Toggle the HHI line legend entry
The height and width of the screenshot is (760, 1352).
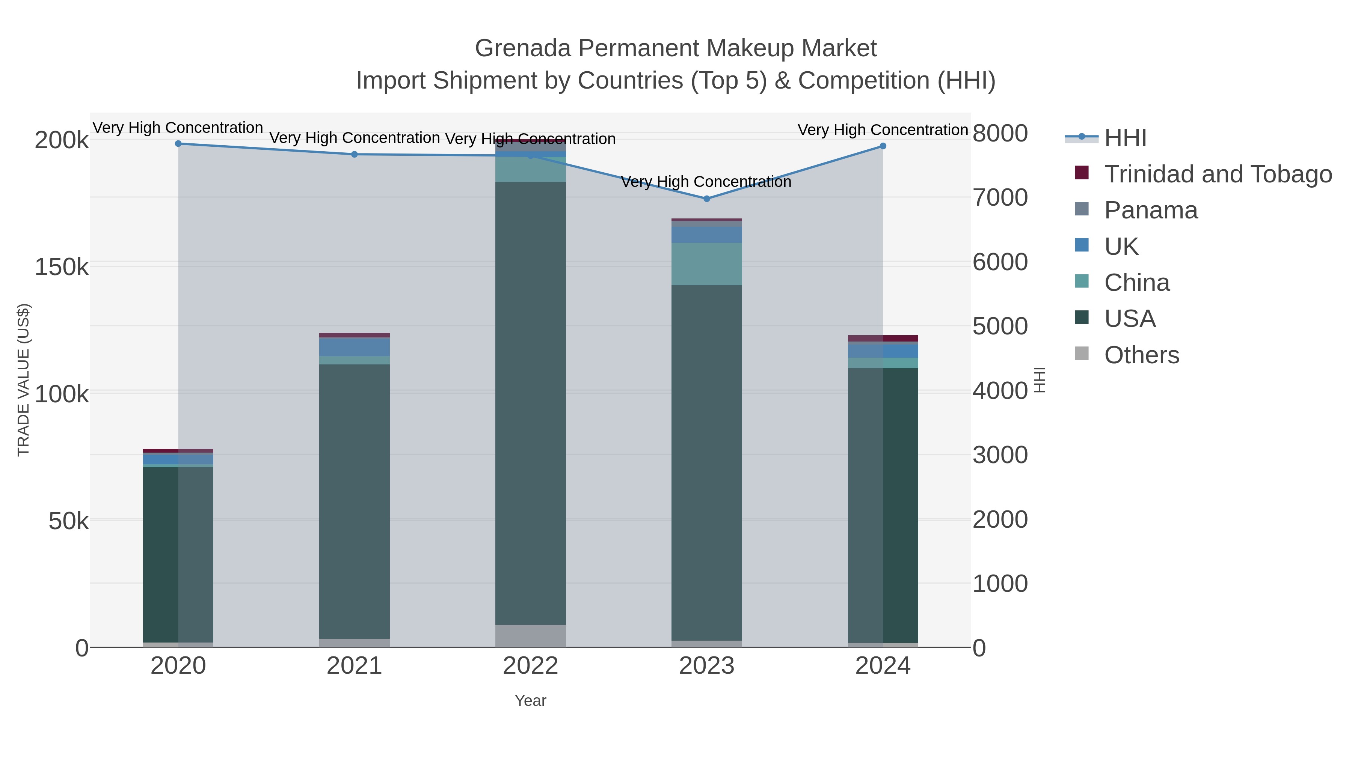point(1106,137)
